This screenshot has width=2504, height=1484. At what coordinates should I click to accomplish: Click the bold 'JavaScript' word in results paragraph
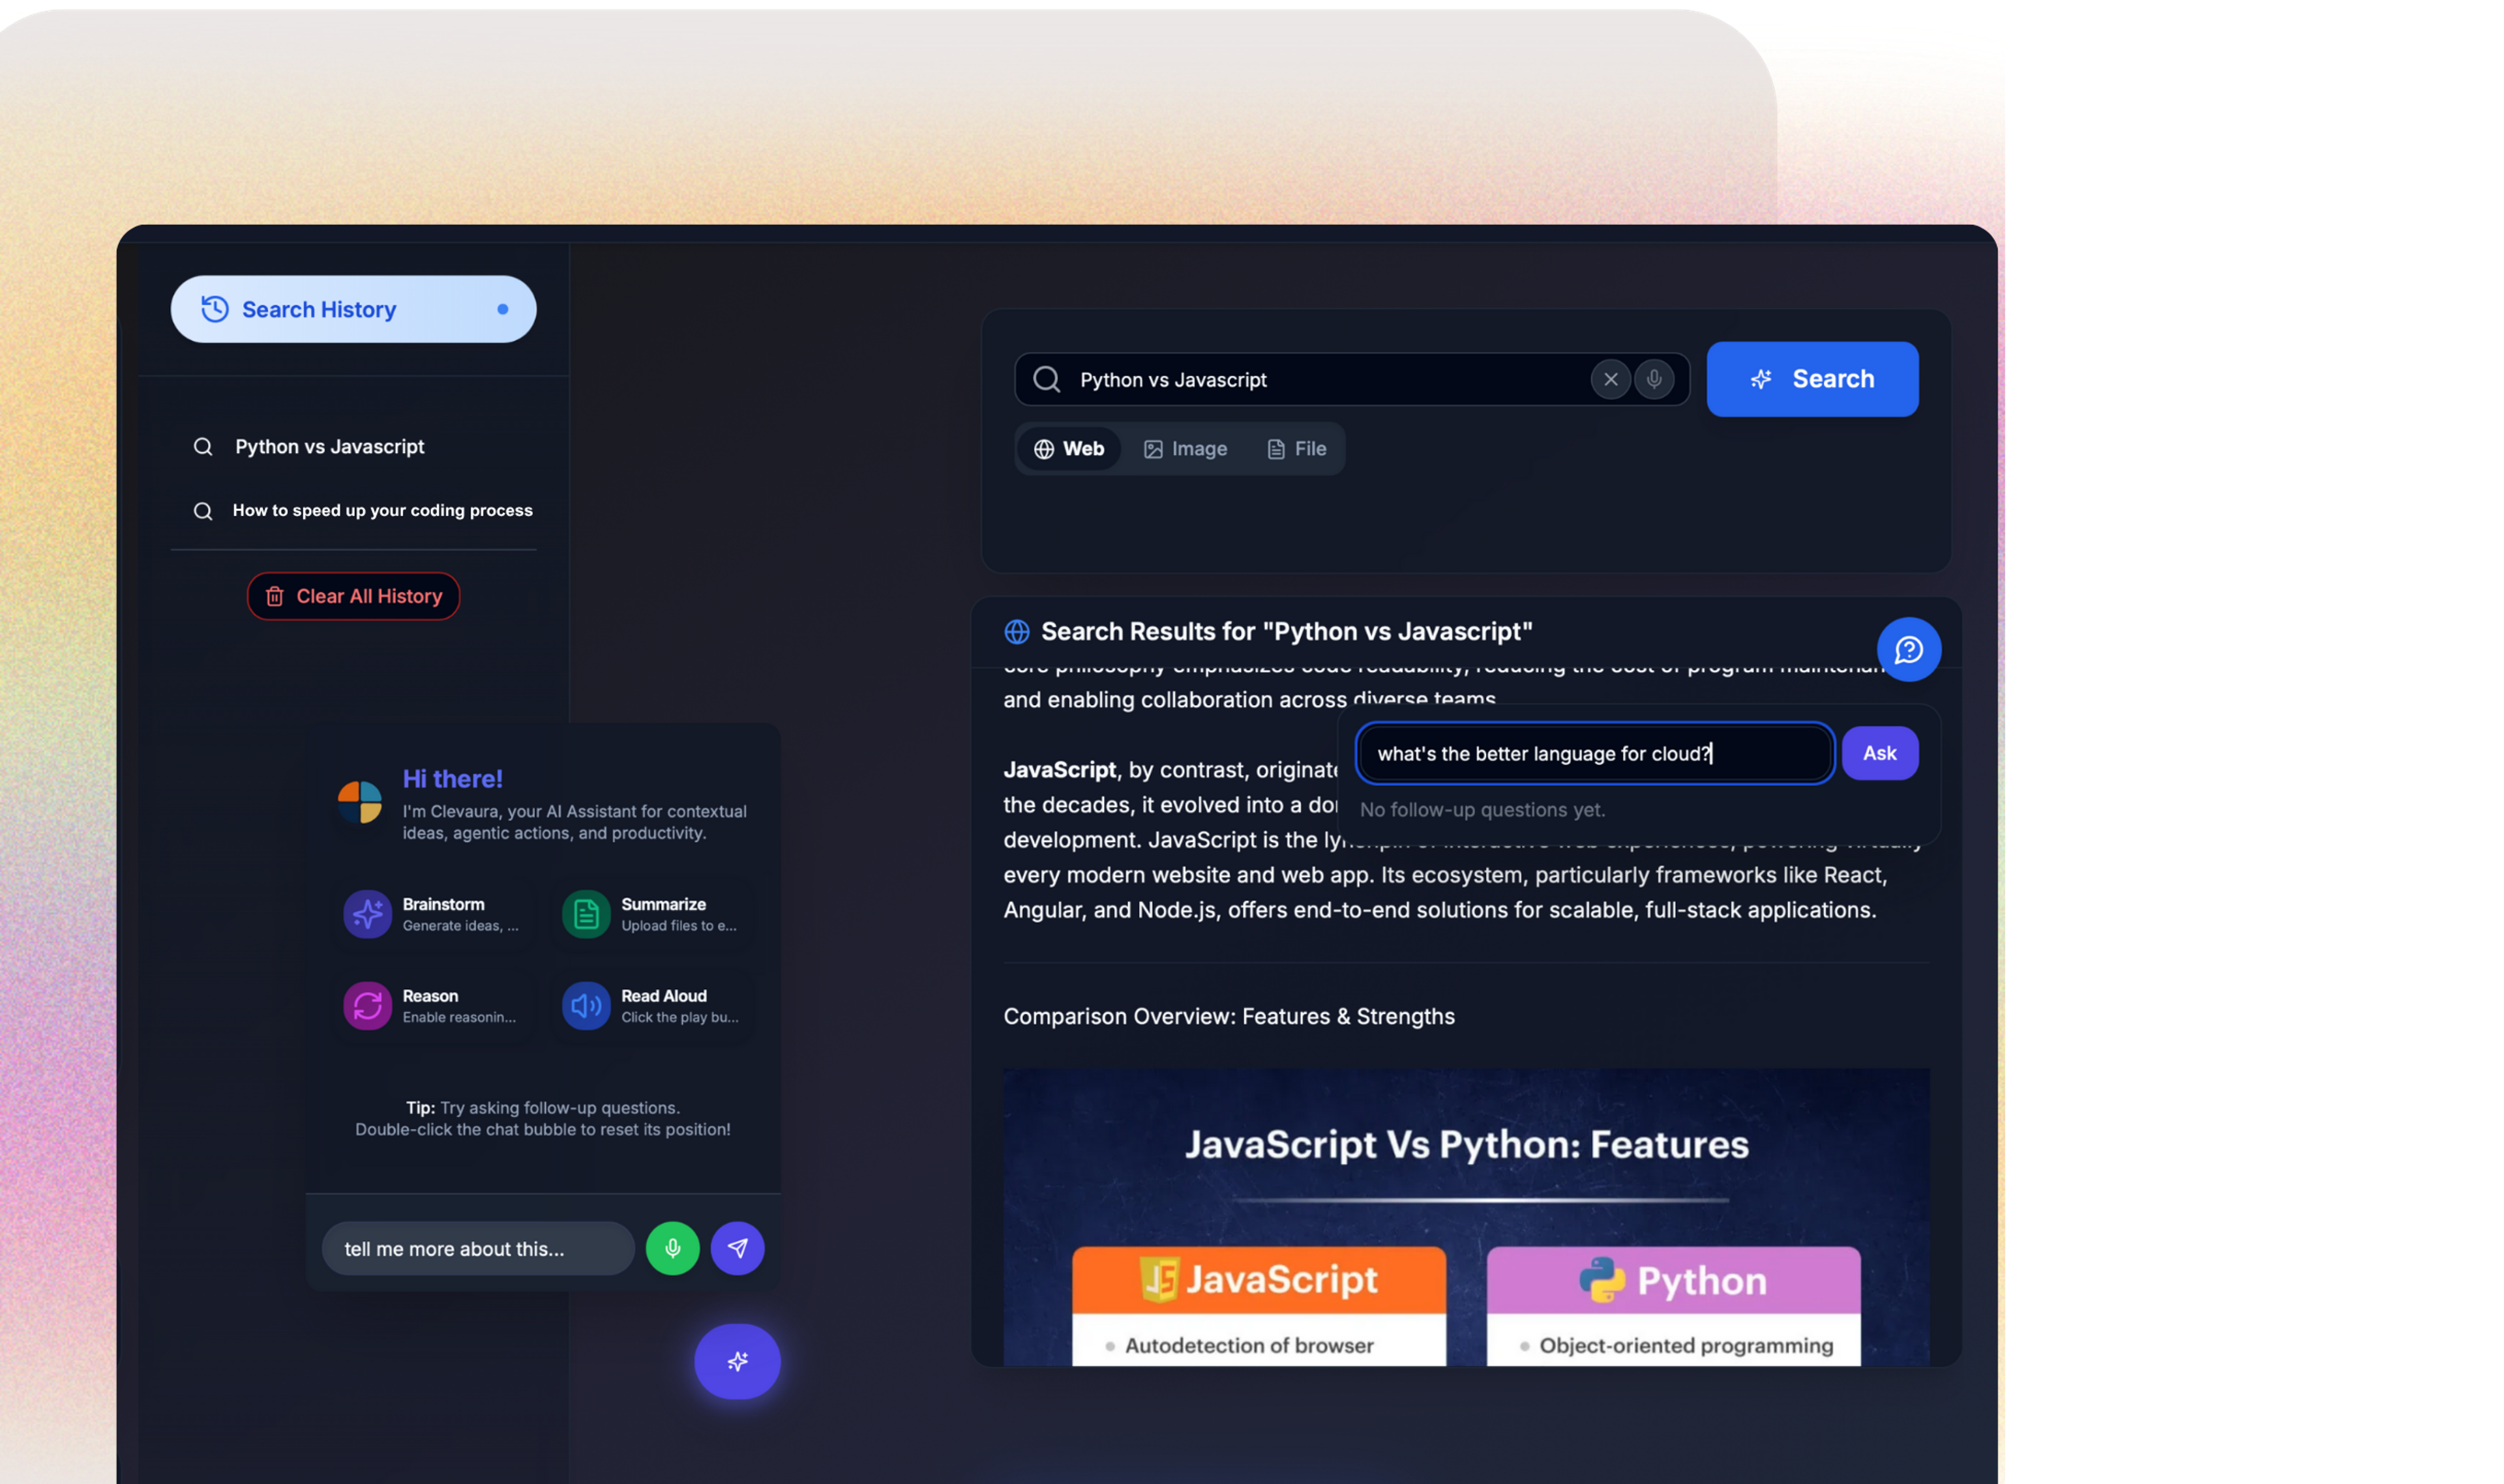point(1060,770)
